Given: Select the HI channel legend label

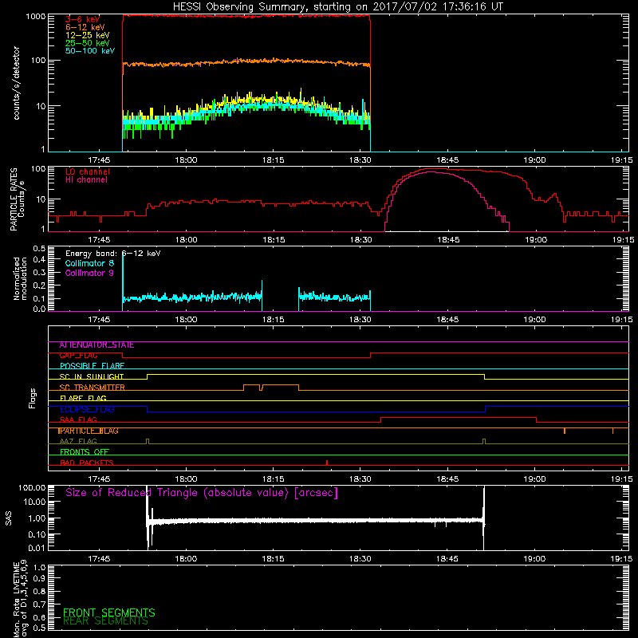Looking at the screenshot, I should [x=86, y=179].
